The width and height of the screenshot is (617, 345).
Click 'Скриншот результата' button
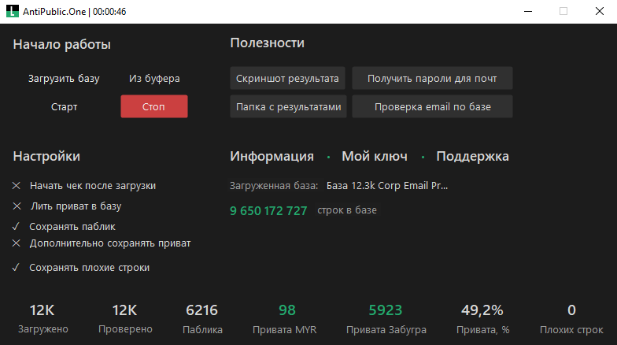[x=288, y=79]
